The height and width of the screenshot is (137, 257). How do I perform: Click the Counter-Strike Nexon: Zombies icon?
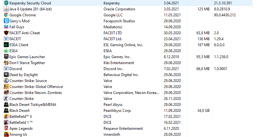coord(6,92)
